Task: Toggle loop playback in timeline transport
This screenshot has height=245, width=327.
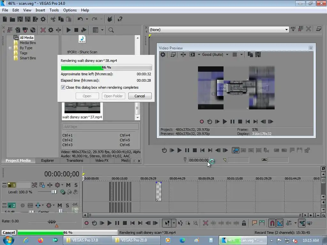Action: point(94,223)
